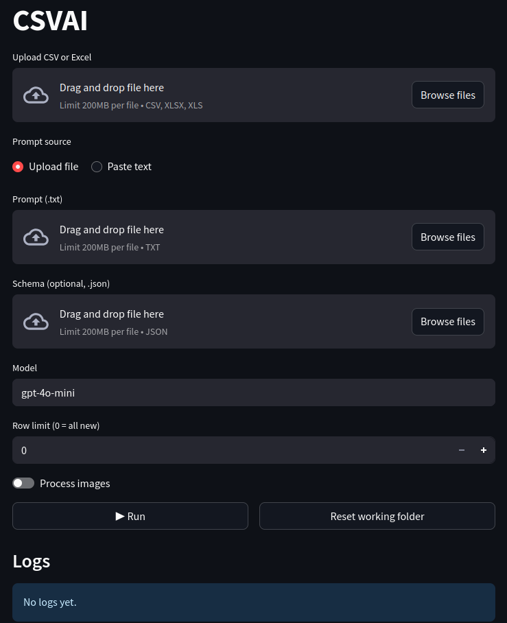Click the Schema drag and drop area
Screen dimensions: 507x623
click(x=226, y=322)
